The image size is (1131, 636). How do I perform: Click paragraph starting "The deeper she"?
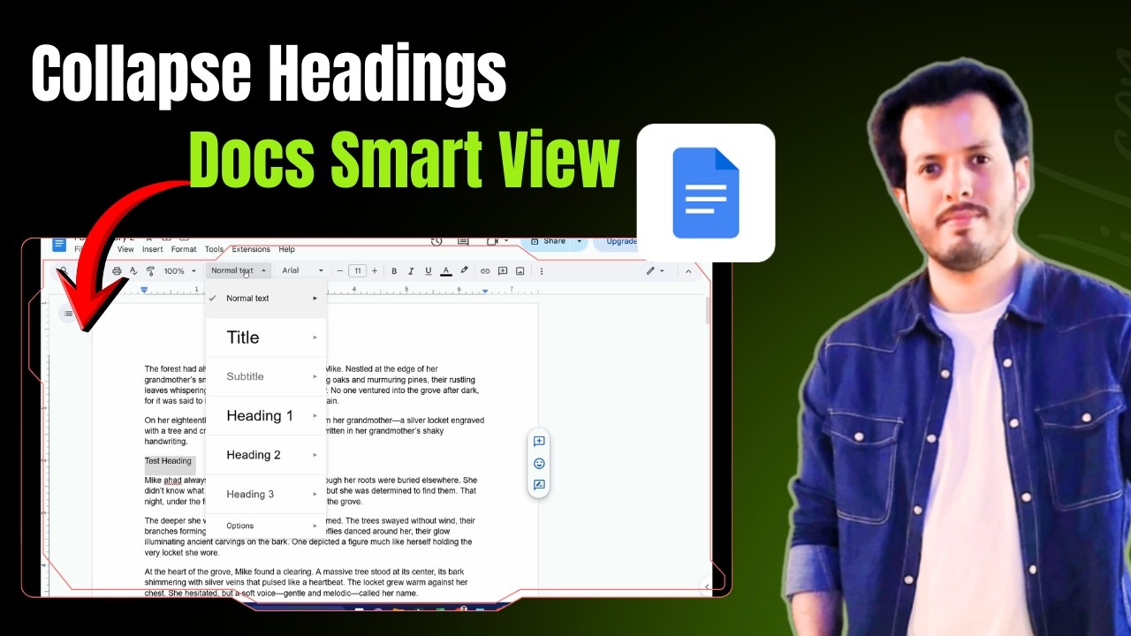(309, 537)
